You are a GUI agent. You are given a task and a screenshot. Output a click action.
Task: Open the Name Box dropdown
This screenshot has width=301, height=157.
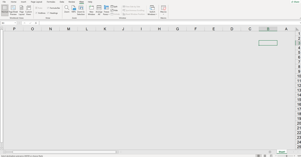coord(15,23)
